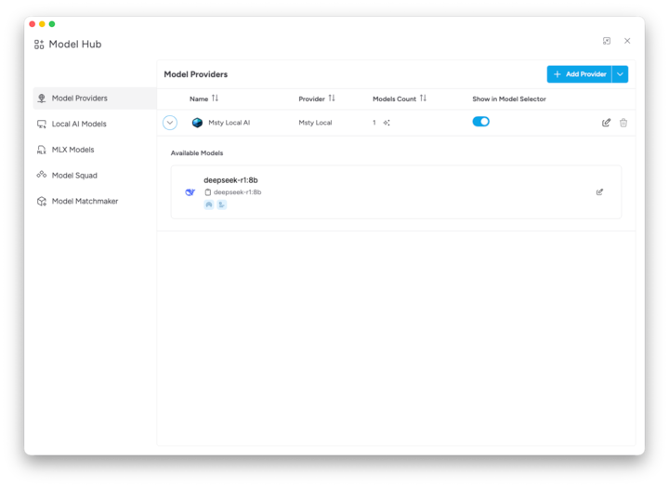
Task: Edit the Msty Local AI provider
Action: coord(607,123)
